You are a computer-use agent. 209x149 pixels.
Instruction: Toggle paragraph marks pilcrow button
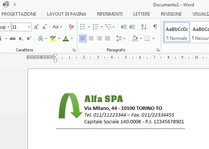155,27
